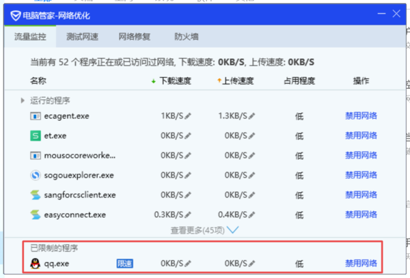The height and width of the screenshot is (278, 410).
Task: Collapse the 运行的程序 section triangle
Action: pos(23,100)
